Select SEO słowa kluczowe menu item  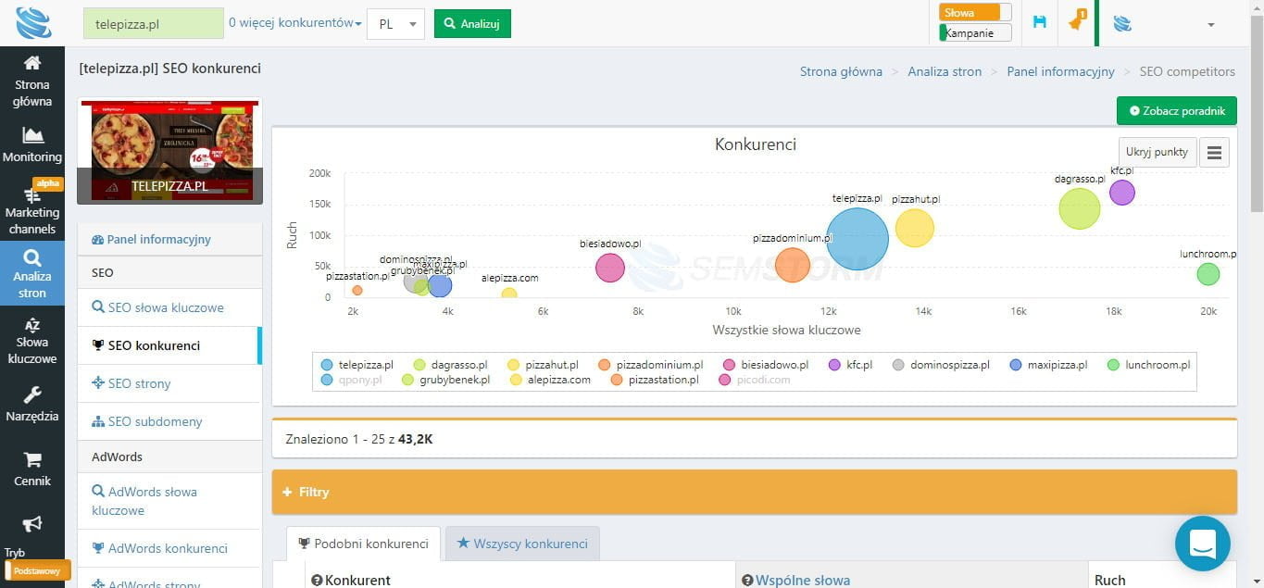[x=166, y=307]
